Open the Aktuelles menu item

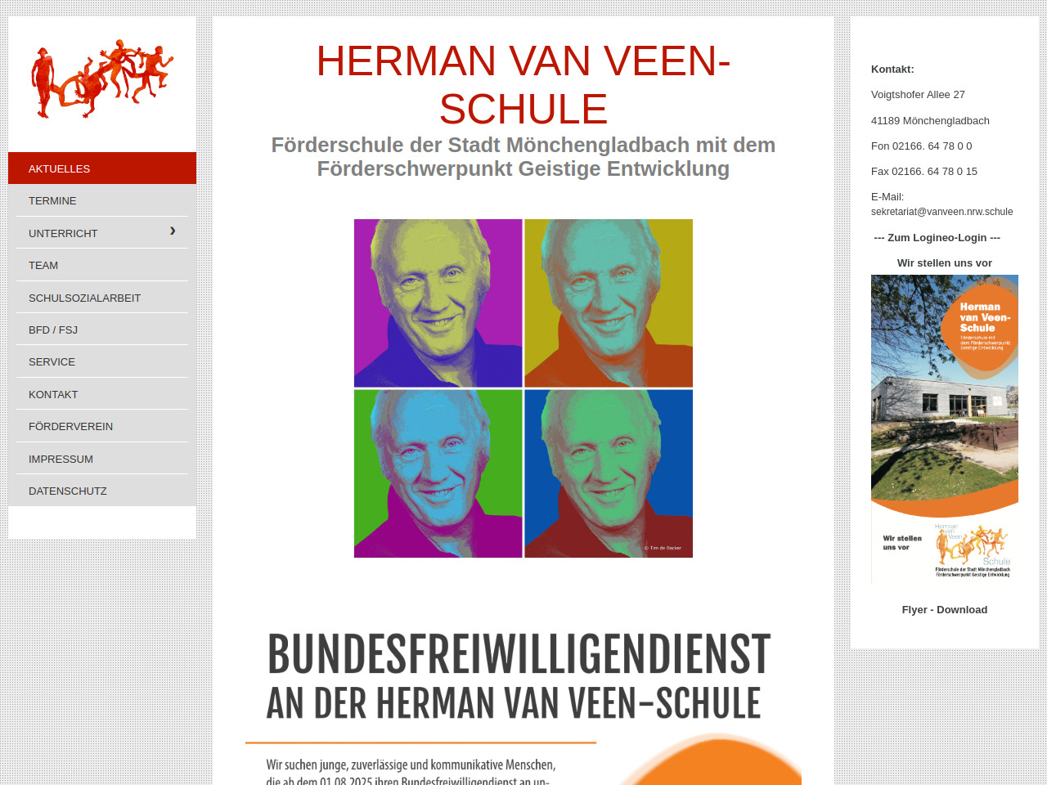pyautogui.click(x=102, y=168)
